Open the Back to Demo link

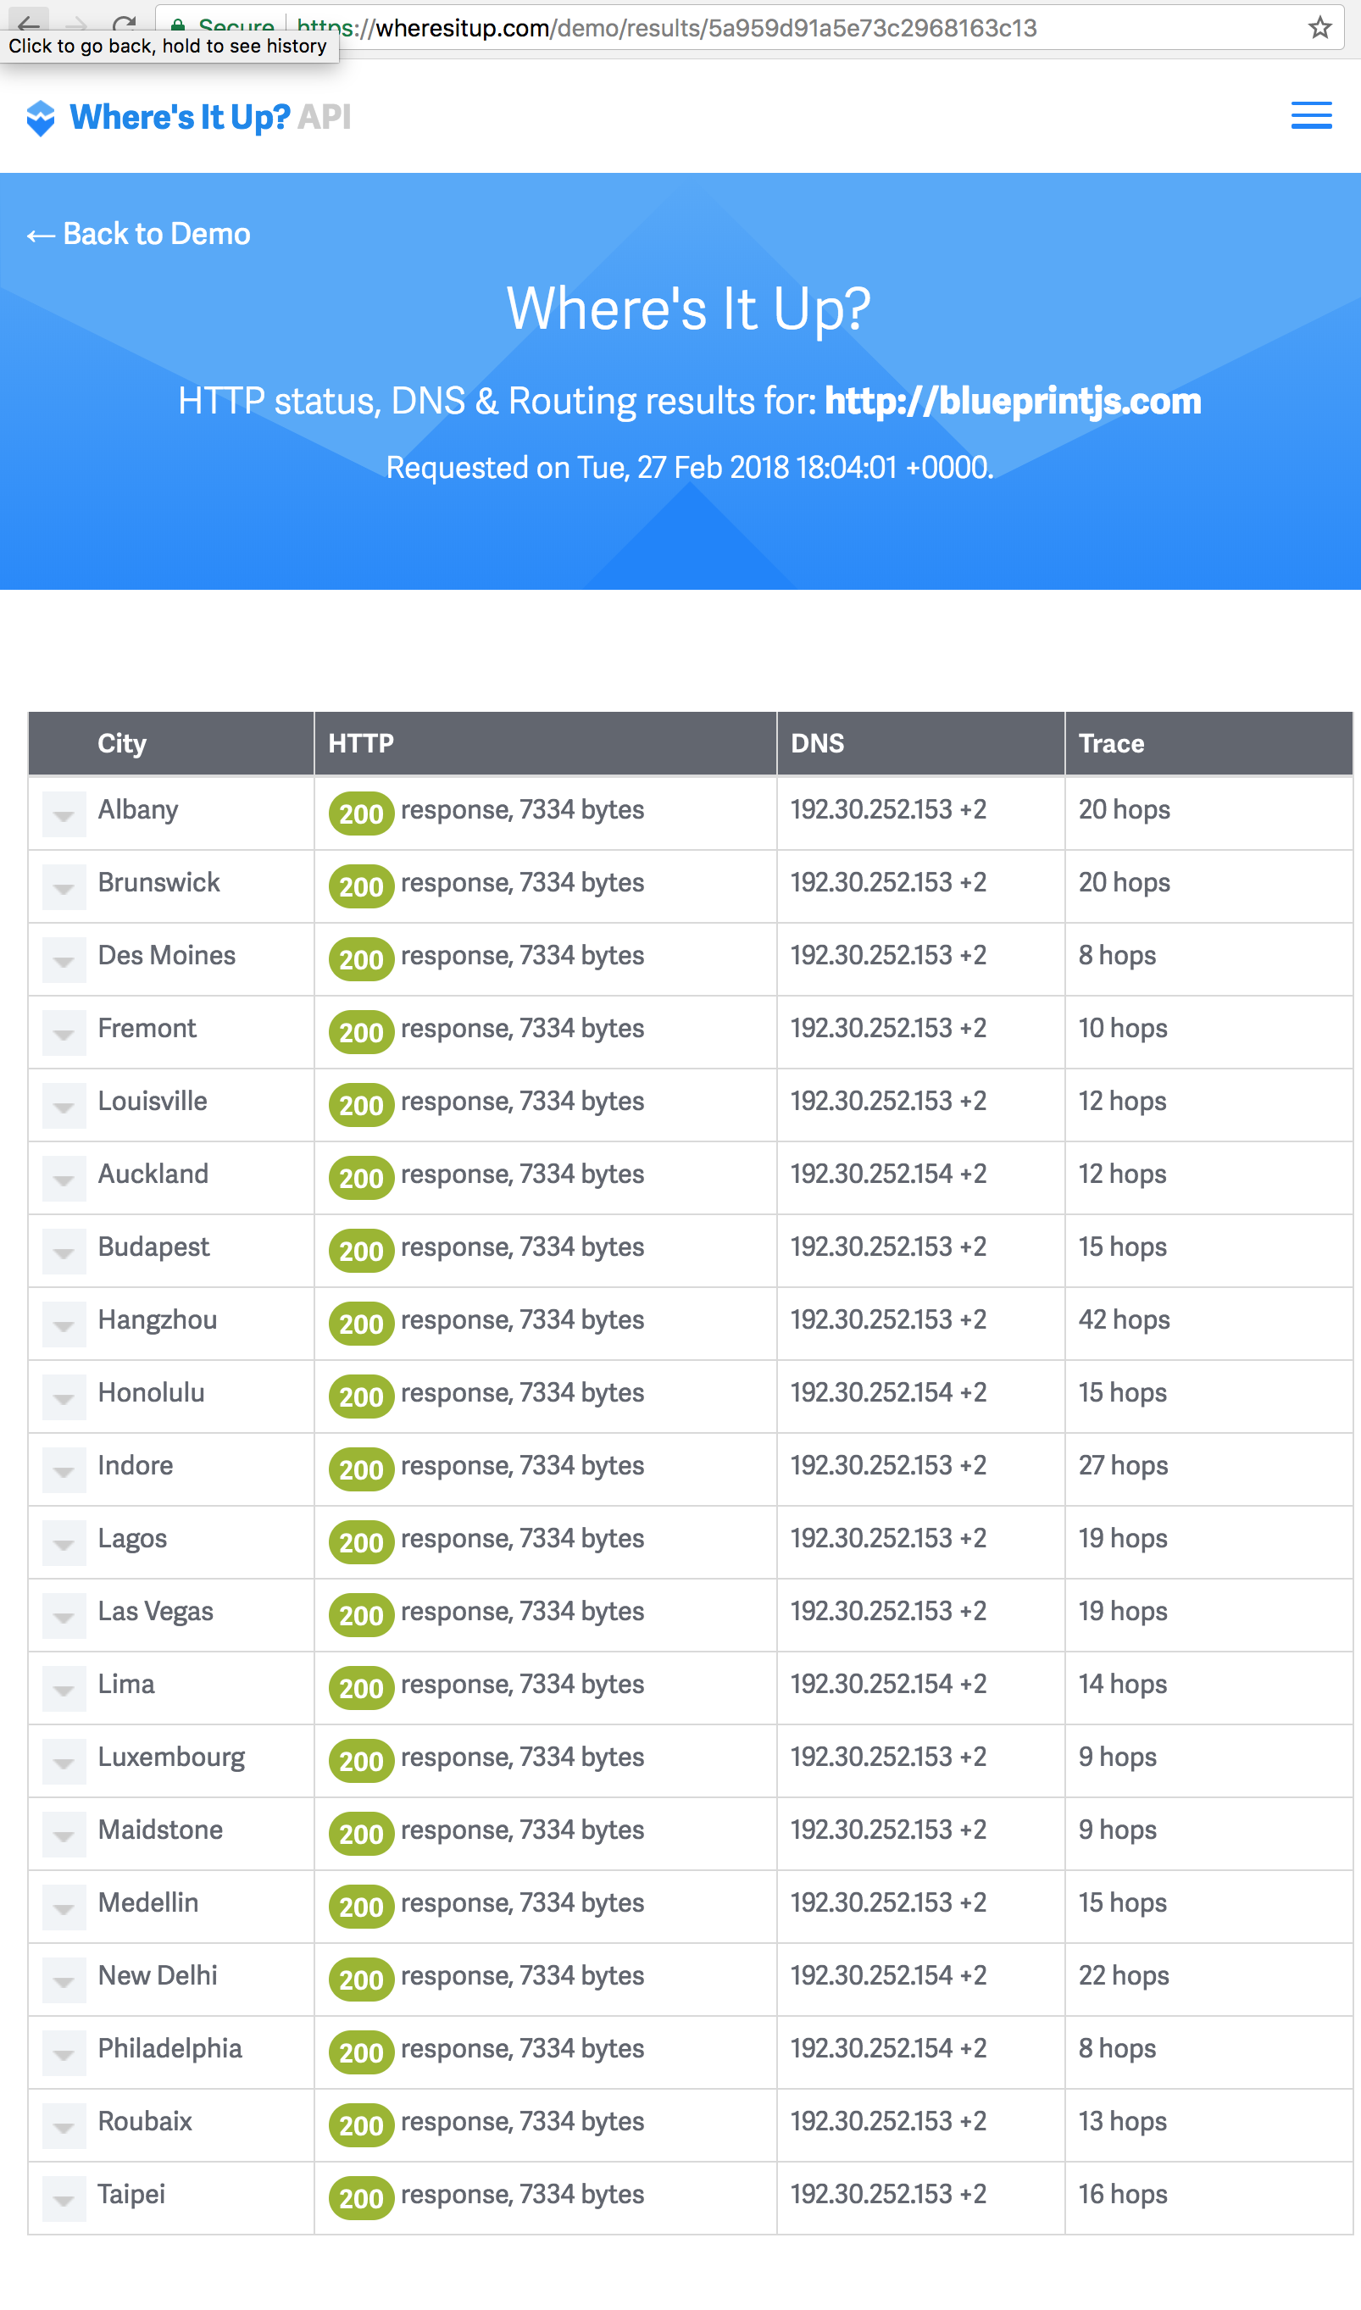point(139,234)
